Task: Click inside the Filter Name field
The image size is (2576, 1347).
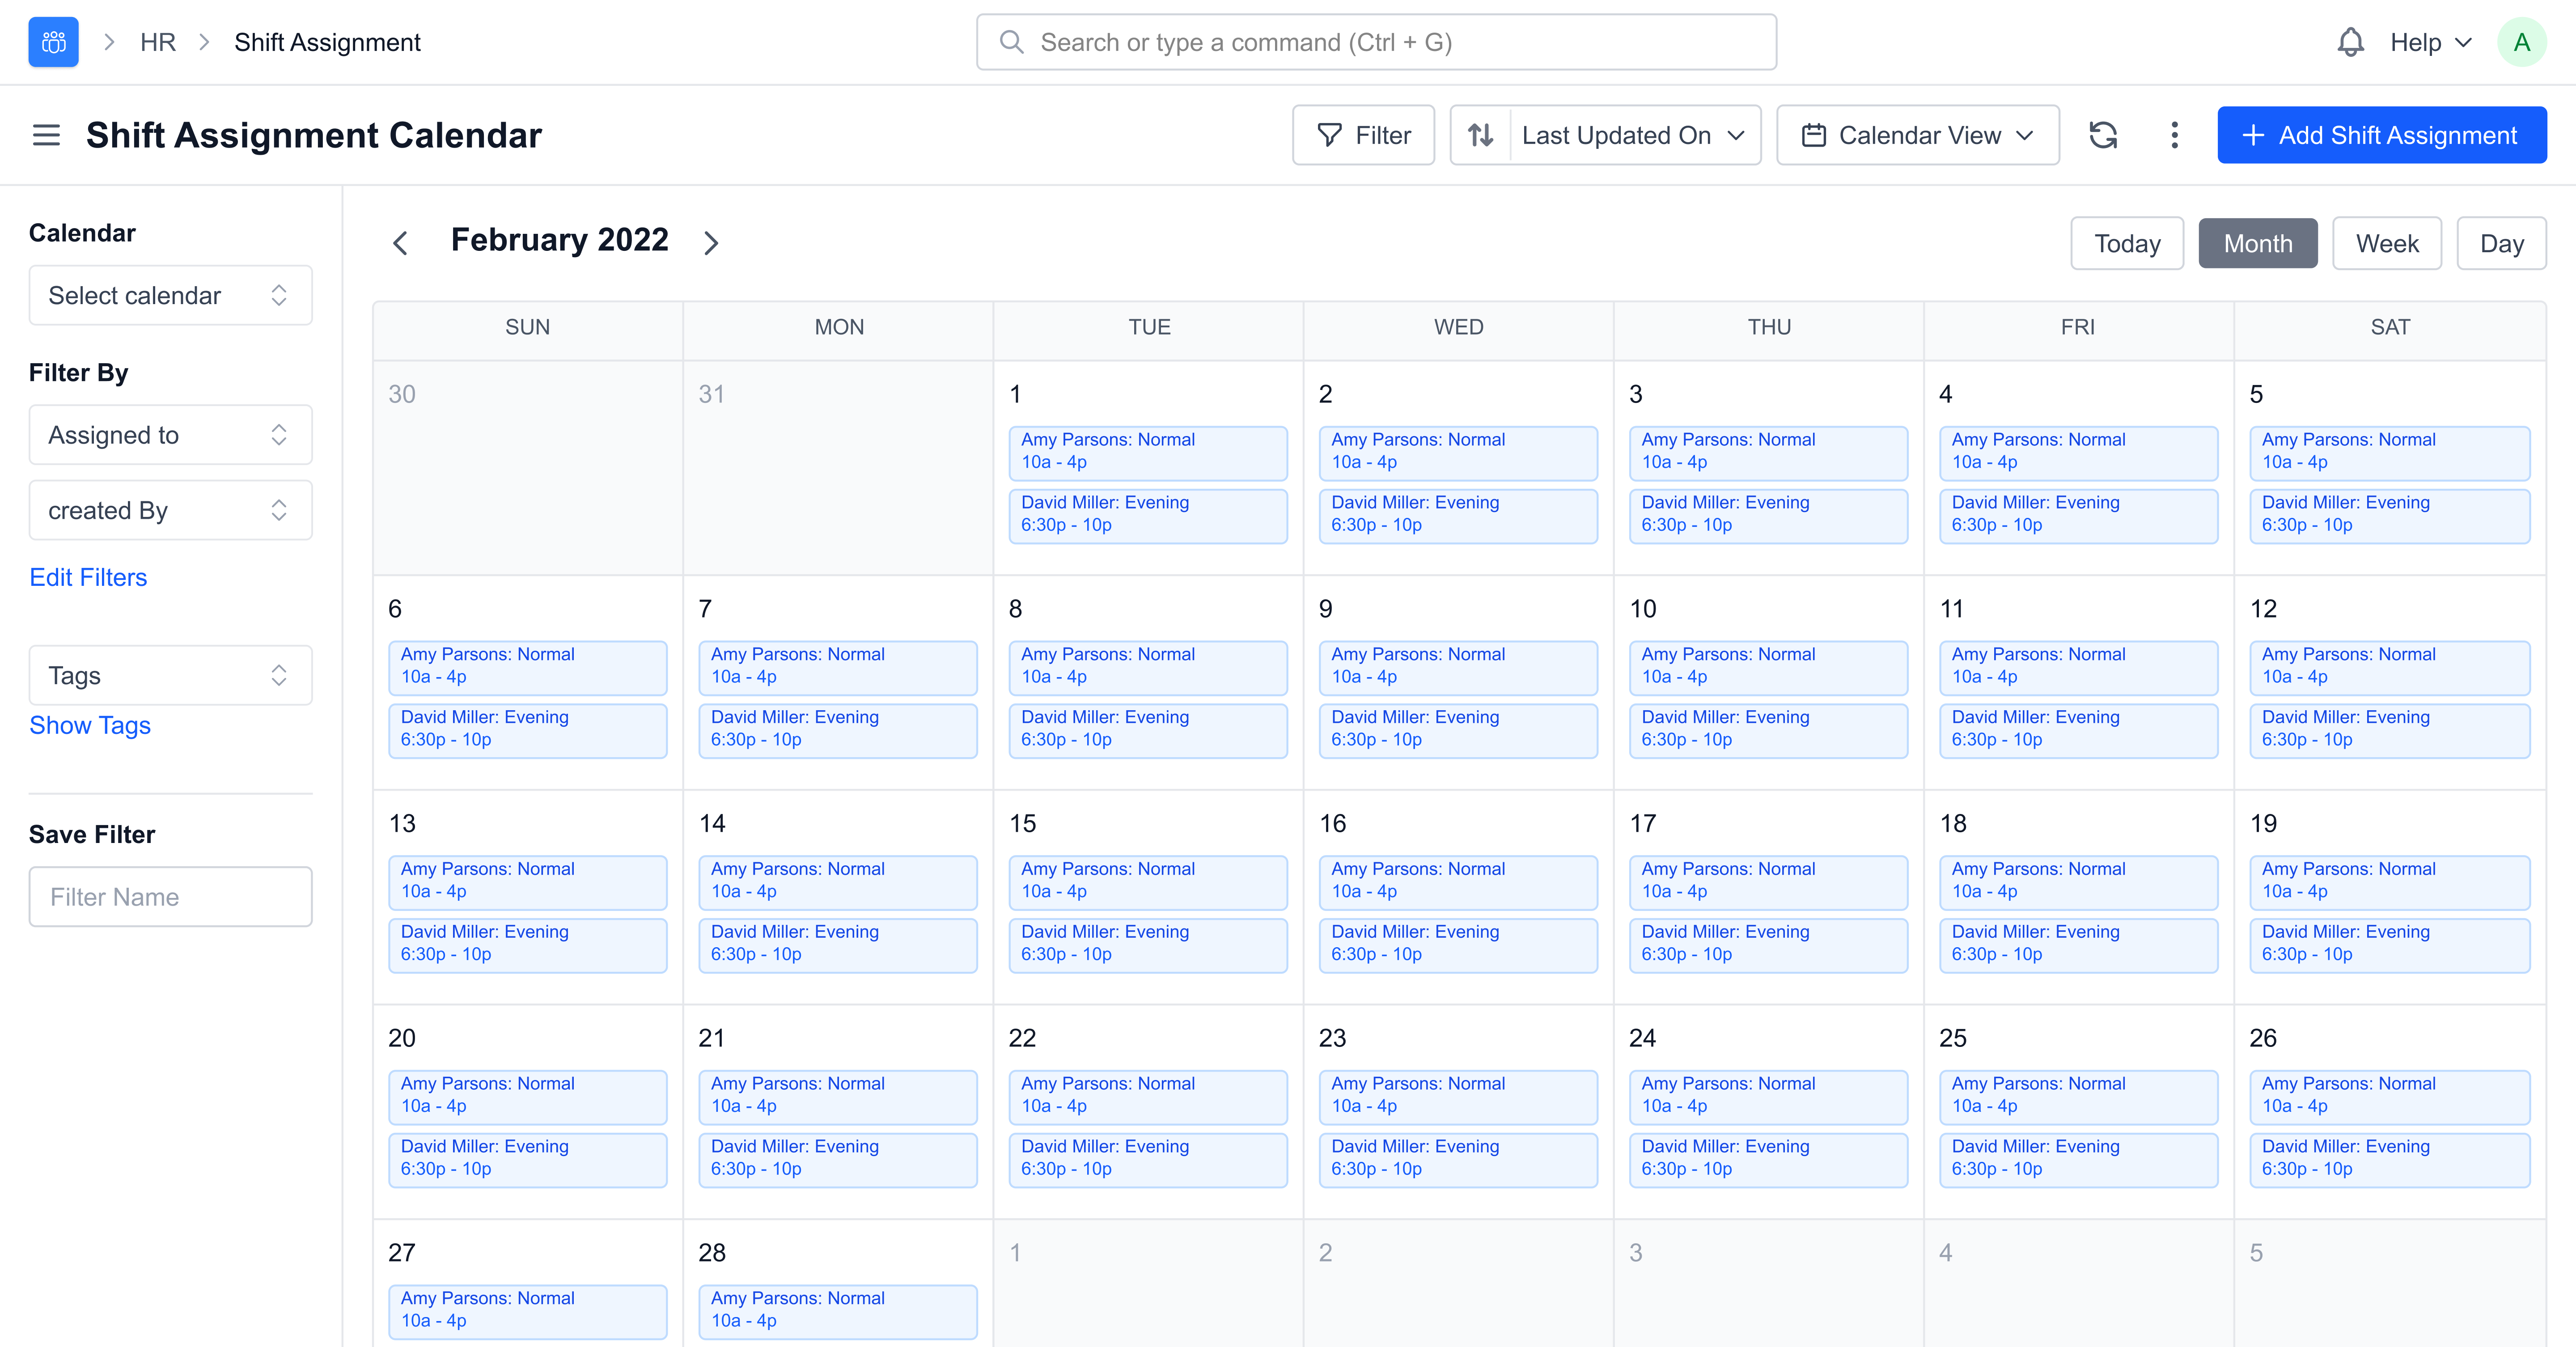Action: (x=170, y=897)
